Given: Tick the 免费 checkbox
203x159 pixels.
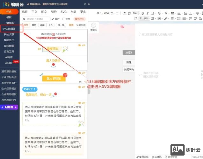Looking at the screenshot, I should (64, 19).
